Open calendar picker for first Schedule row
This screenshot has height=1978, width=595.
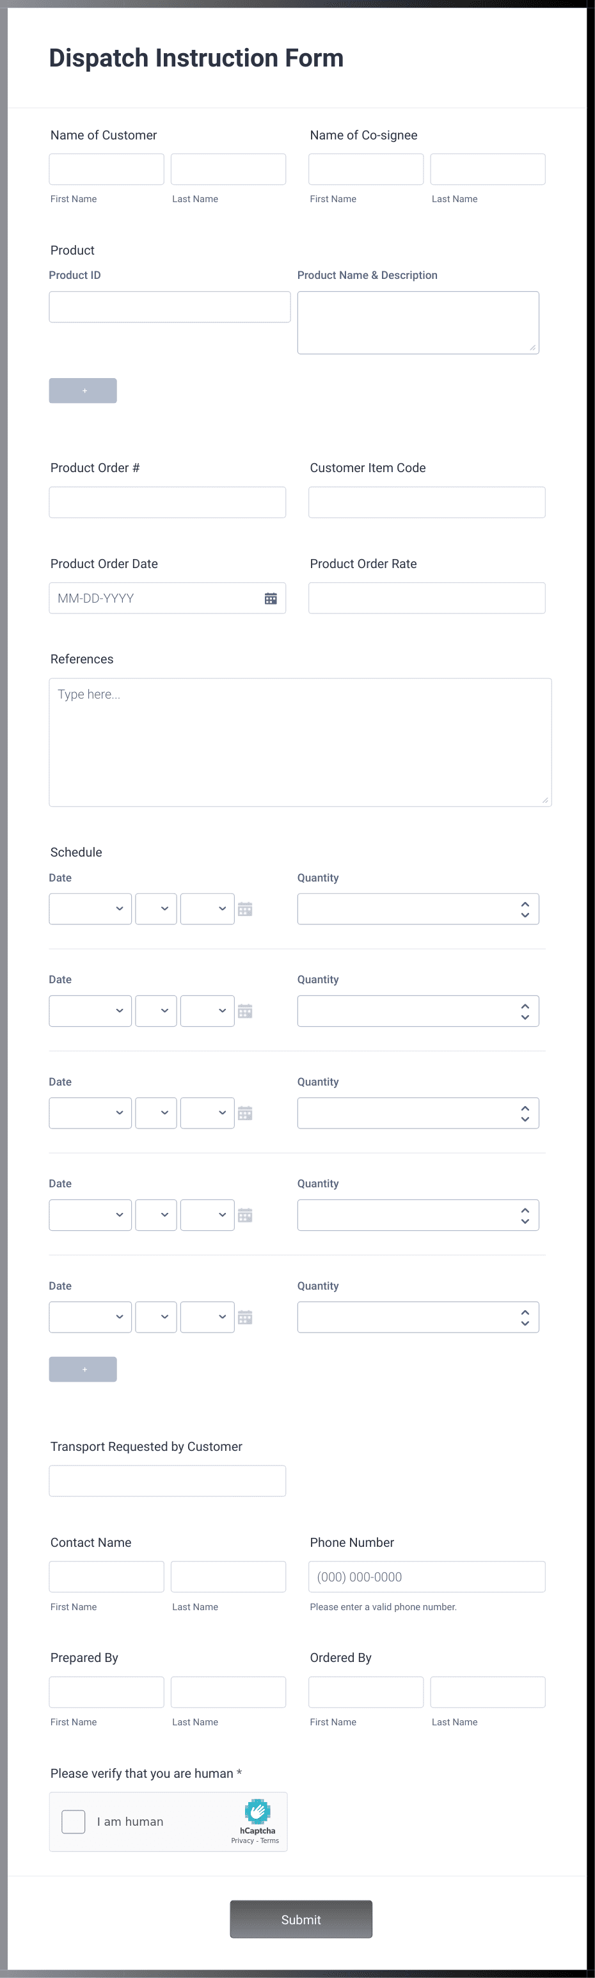point(245,909)
